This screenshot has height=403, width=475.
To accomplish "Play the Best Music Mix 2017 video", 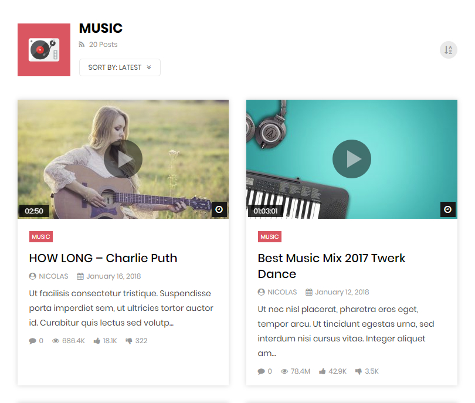I will coord(352,159).
